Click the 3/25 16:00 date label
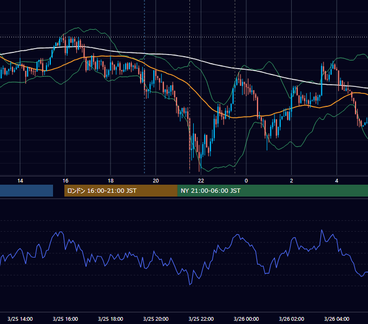Screen dimensions: 368x324 (65, 319)
